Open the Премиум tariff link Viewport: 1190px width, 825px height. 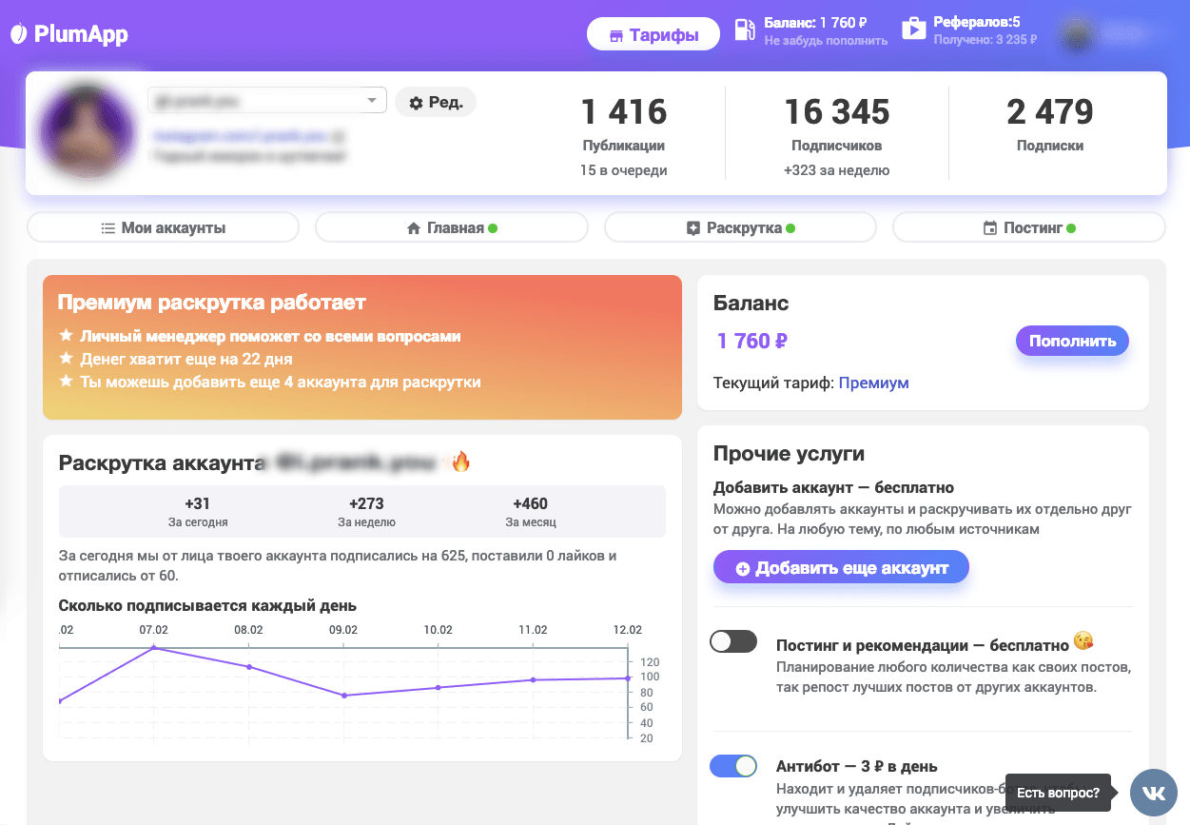click(873, 383)
